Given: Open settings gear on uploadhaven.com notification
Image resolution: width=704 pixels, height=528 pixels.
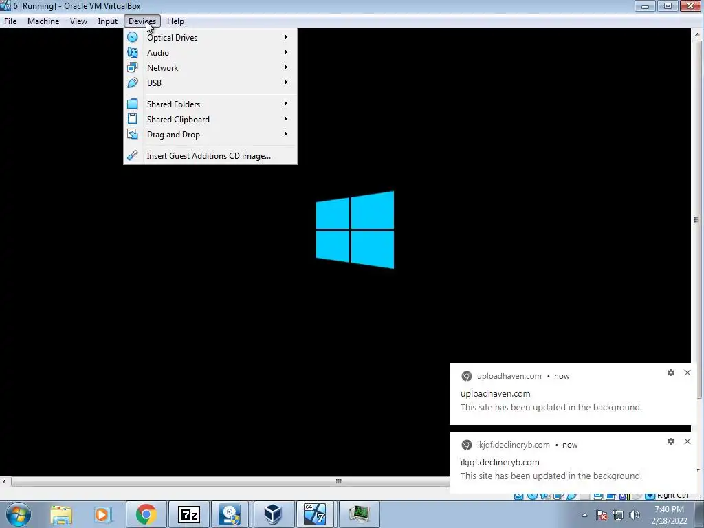Looking at the screenshot, I should point(671,373).
